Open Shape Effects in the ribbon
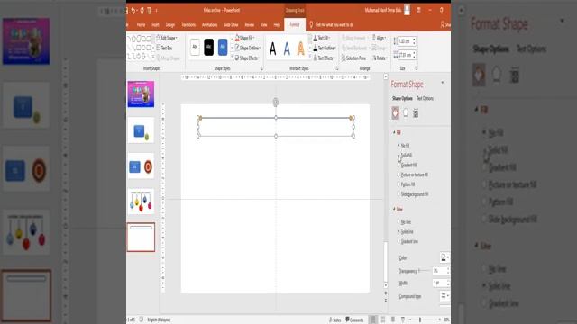 (247, 58)
